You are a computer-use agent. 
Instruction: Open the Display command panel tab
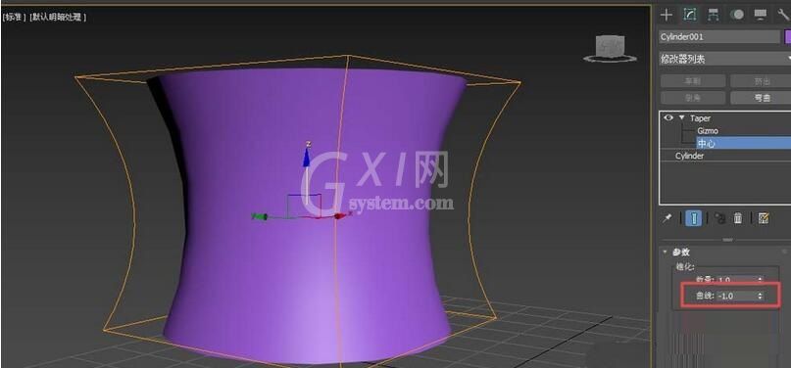pos(761,15)
